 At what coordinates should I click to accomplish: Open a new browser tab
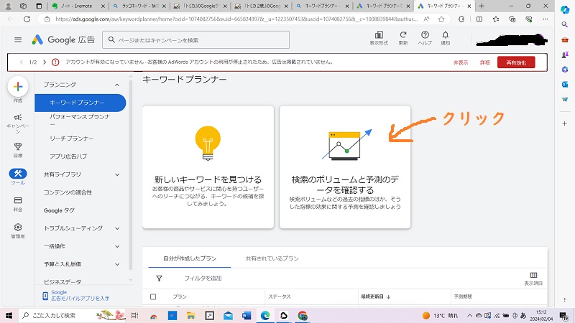pyautogui.click(x=482, y=6)
